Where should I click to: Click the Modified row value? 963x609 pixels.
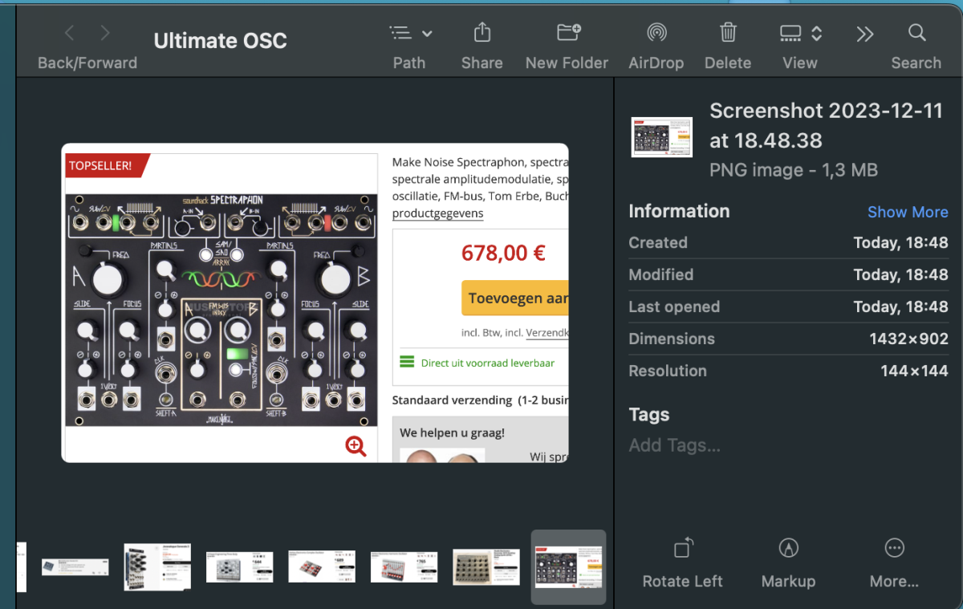pyautogui.click(x=900, y=274)
